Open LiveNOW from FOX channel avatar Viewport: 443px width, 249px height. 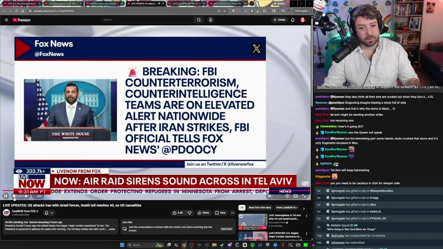(6, 213)
